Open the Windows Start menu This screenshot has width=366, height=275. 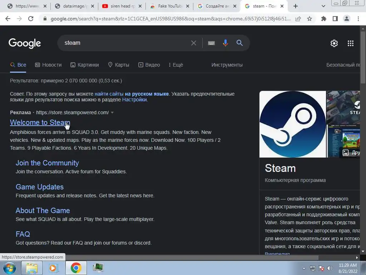click(10, 268)
